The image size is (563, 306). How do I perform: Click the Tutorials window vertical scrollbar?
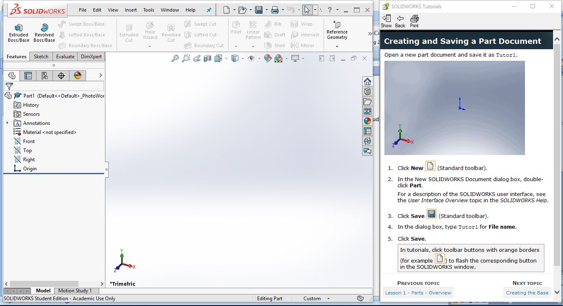pyautogui.click(x=557, y=165)
